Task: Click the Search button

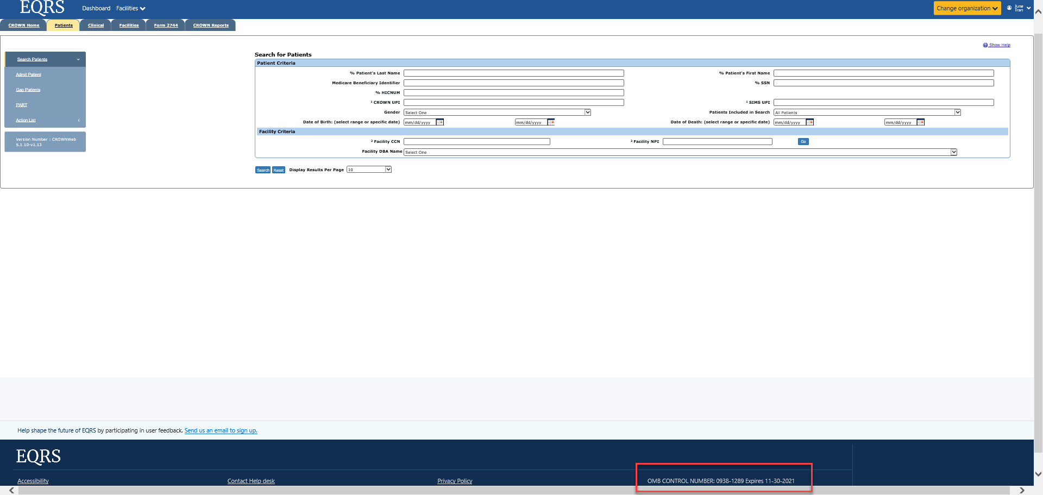Action: [x=263, y=170]
